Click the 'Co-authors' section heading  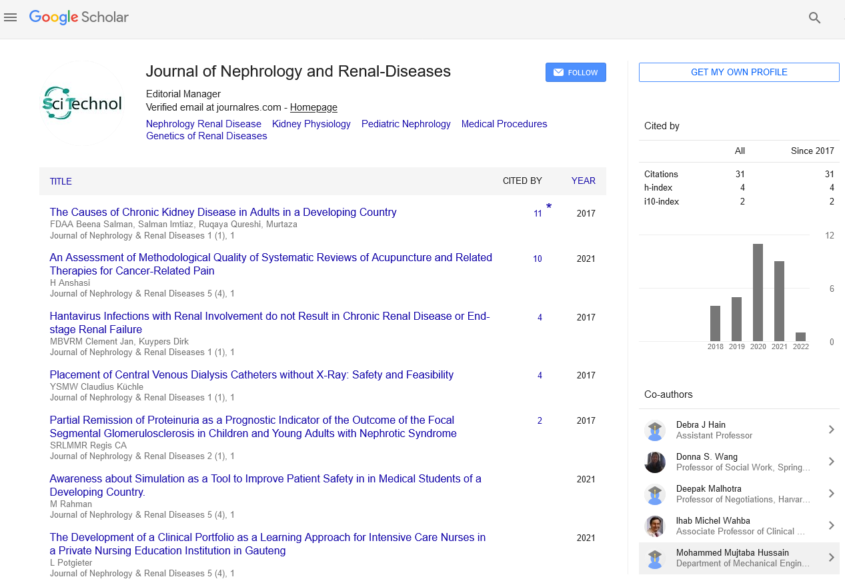668,394
